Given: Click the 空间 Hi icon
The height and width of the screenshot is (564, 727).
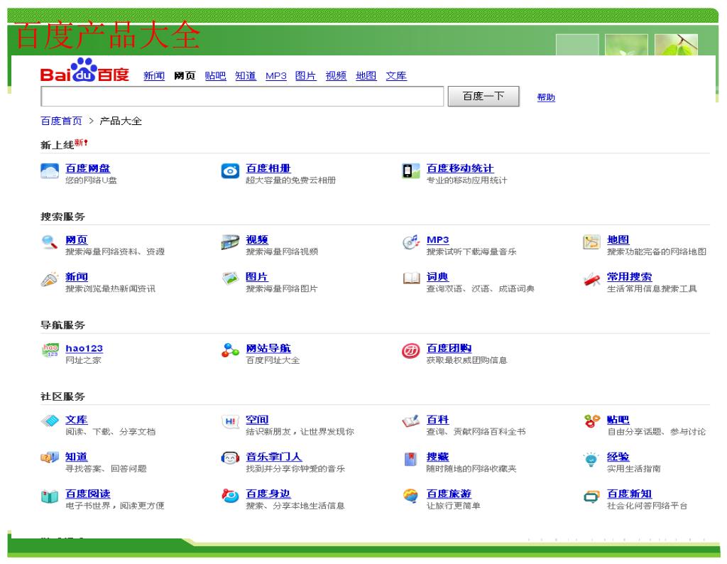Looking at the screenshot, I should coord(230,422).
